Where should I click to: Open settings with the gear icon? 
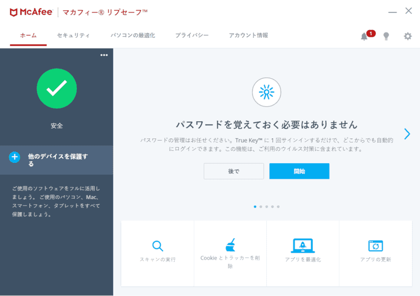(x=407, y=36)
